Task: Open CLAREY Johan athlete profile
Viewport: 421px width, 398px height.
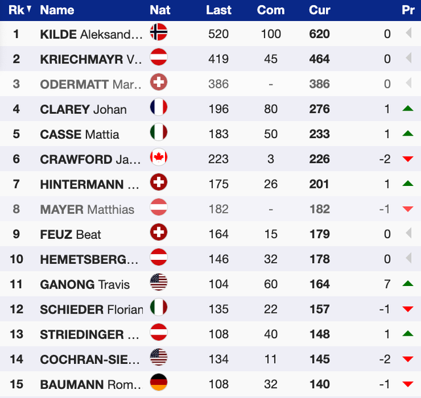Action: 83,109
